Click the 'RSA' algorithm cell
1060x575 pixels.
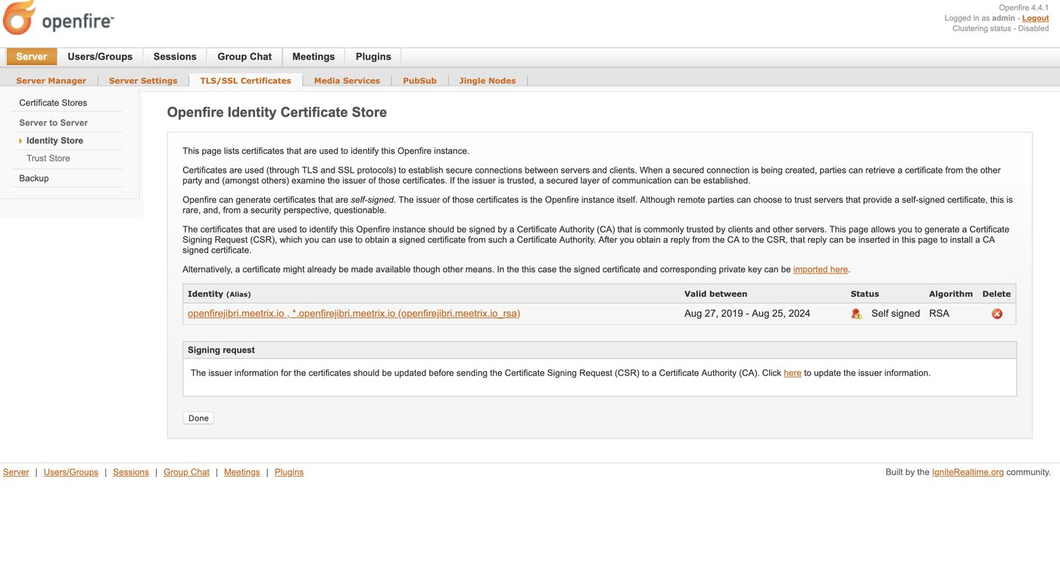[939, 314]
